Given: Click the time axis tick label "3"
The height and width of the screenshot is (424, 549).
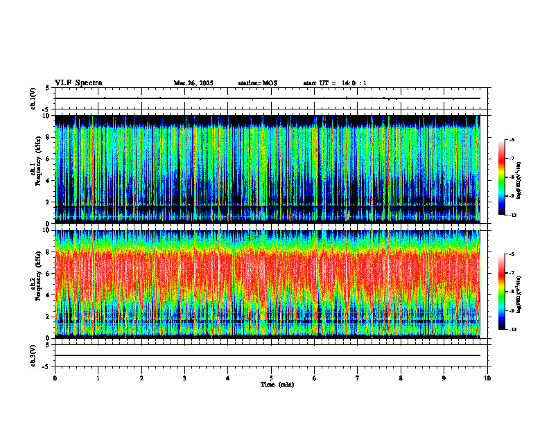Looking at the screenshot, I should click(184, 378).
